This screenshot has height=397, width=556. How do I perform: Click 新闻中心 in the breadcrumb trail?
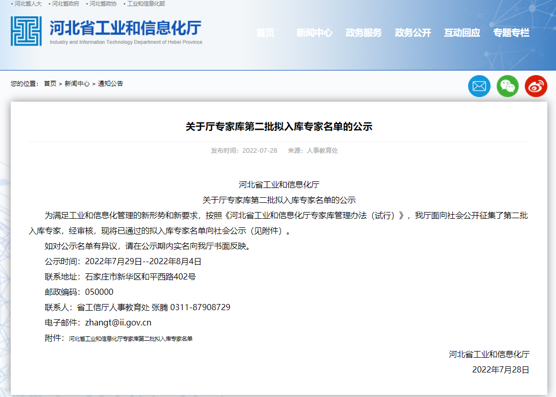click(77, 84)
